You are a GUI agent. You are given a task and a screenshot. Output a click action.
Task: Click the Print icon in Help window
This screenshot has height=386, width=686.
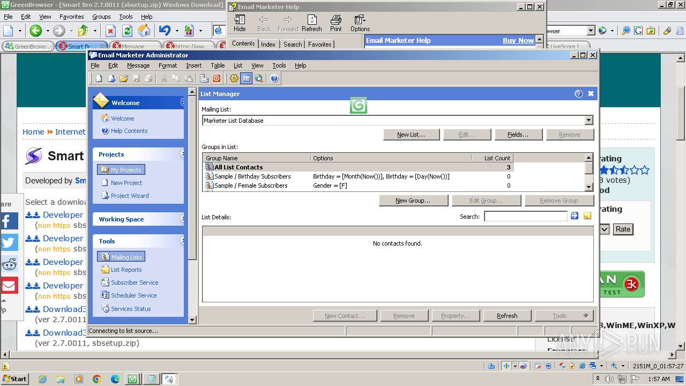pyautogui.click(x=336, y=24)
